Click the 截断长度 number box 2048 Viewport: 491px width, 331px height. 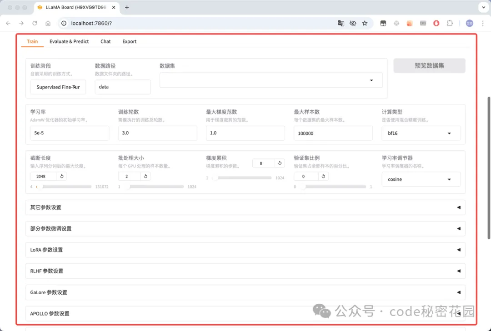point(44,176)
